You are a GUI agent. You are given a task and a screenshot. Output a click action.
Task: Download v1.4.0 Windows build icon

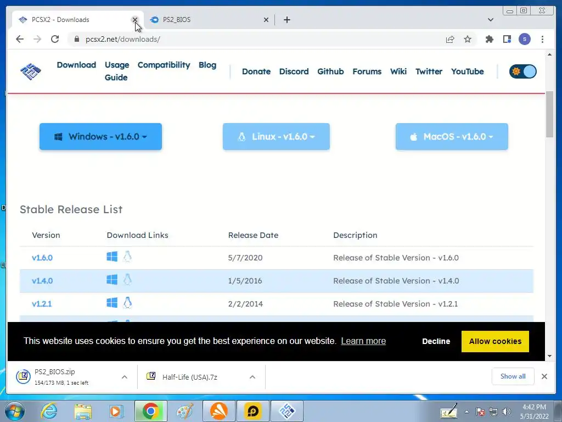(x=112, y=280)
